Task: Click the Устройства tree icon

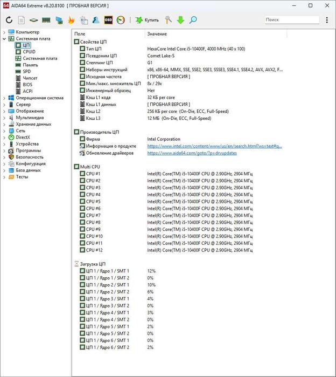Action: pyautogui.click(x=11, y=144)
